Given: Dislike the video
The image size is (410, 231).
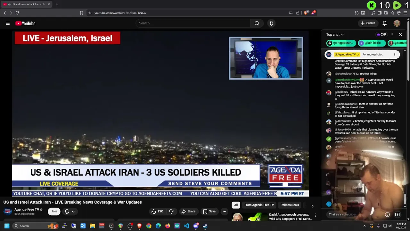Looking at the screenshot, I should tap(171, 211).
